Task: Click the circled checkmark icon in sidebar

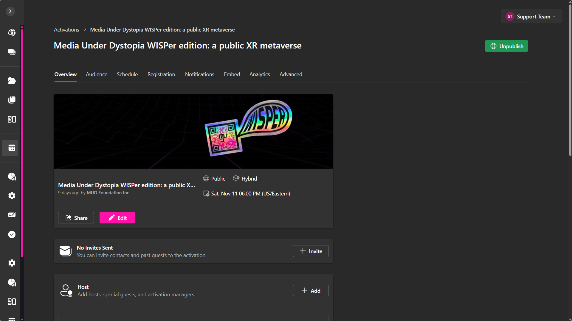Action: tap(12, 234)
